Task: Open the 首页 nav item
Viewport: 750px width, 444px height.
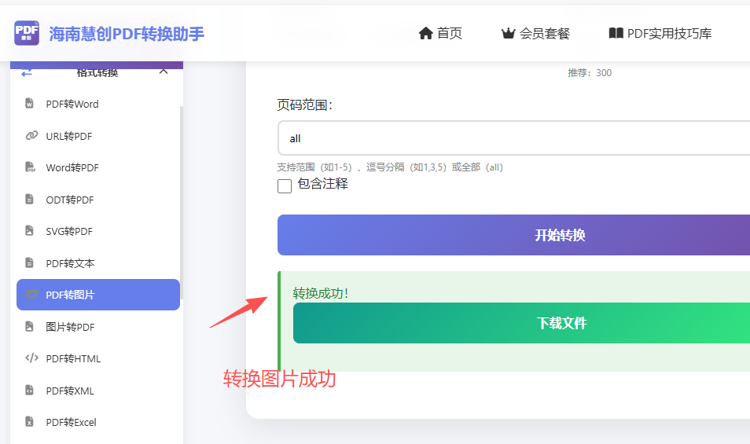Action: 440,33
